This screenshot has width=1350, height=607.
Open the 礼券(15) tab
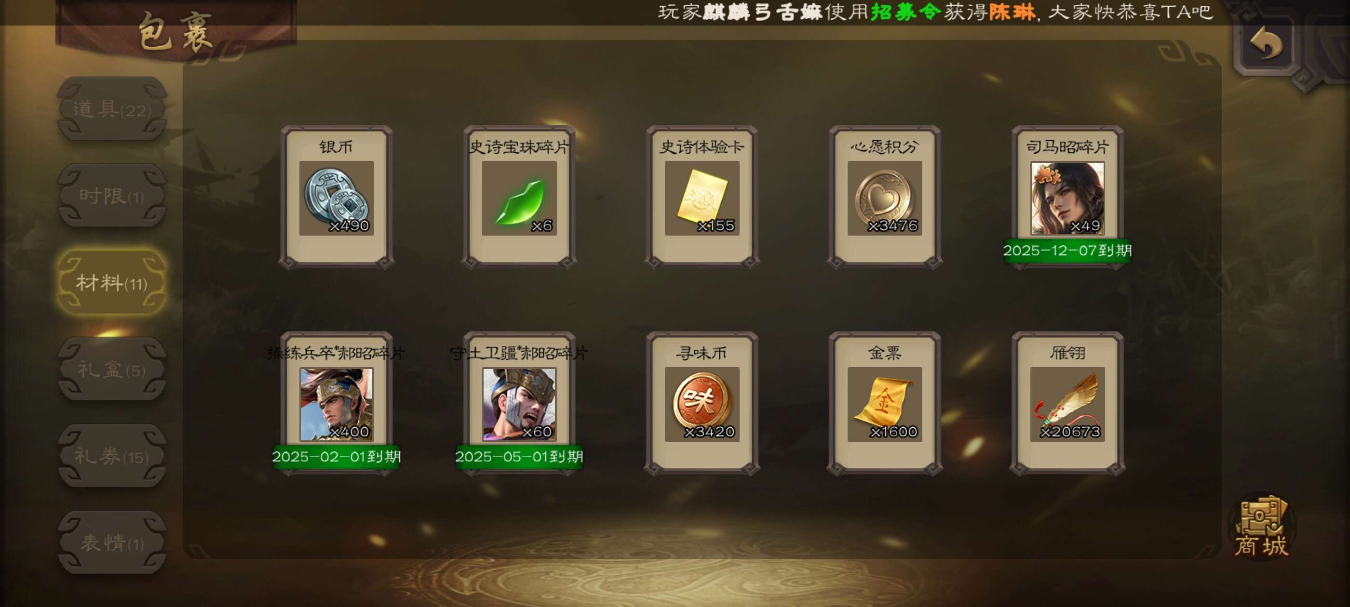tap(112, 456)
